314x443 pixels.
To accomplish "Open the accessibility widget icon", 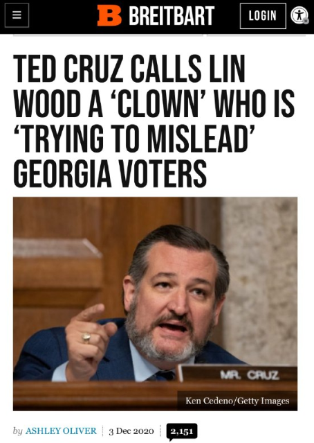I will [x=299, y=15].
